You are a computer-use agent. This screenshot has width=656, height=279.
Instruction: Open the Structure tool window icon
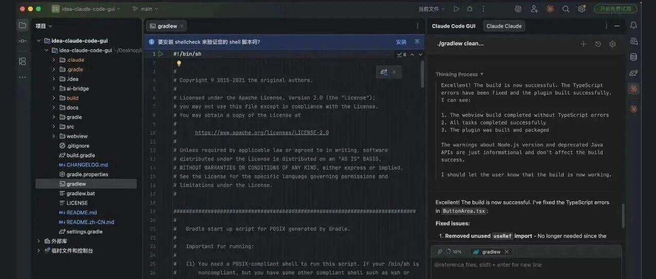pos(22,61)
